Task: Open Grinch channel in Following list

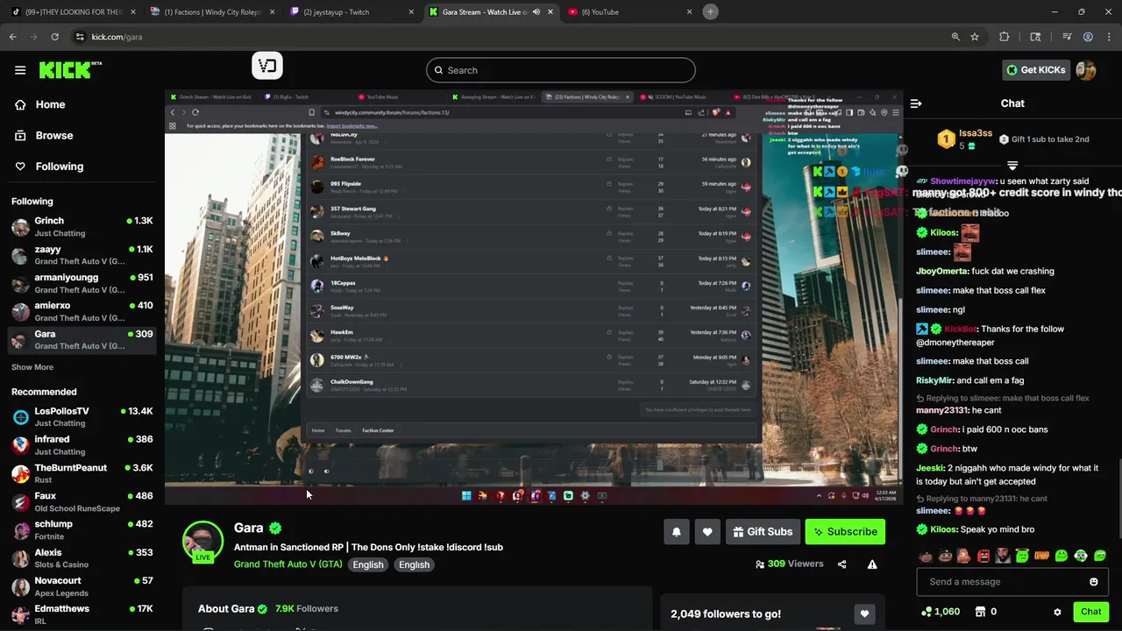Action: pyautogui.click(x=82, y=227)
